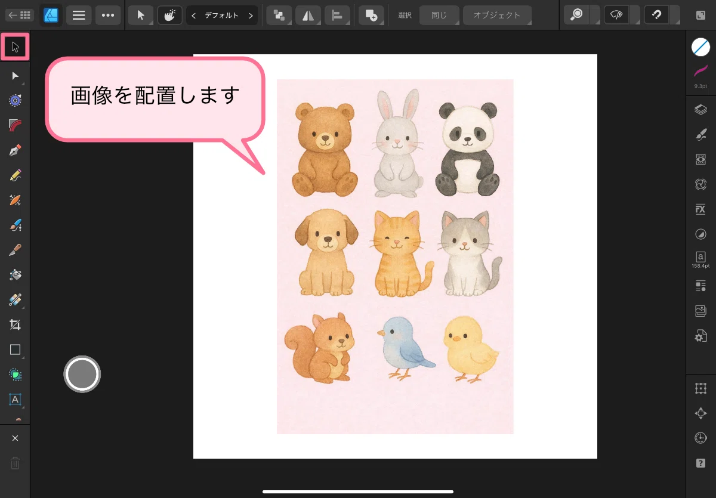Select the blue Paint Brush tool

pyautogui.click(x=16, y=225)
